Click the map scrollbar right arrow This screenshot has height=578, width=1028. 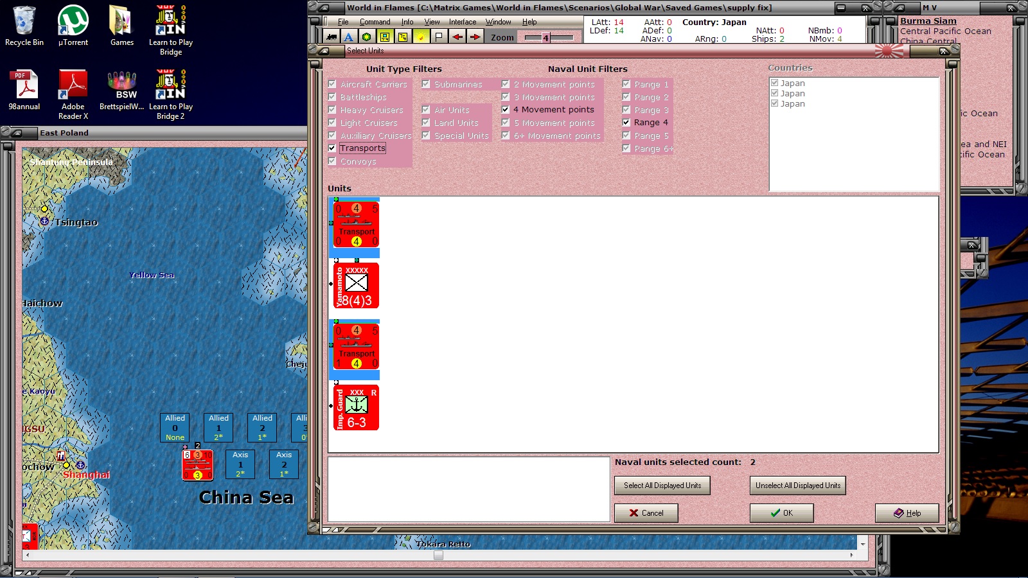click(x=852, y=556)
